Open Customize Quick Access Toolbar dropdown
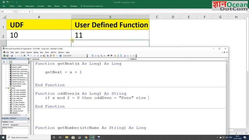249x140 pixels. [x=16, y=2]
